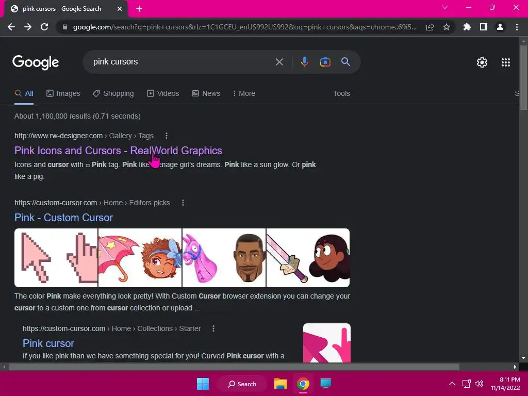Screen dimensions: 528x396
Task: Click the pixel pink arrow cursor thumbnail
Action: pyautogui.click(x=56, y=258)
